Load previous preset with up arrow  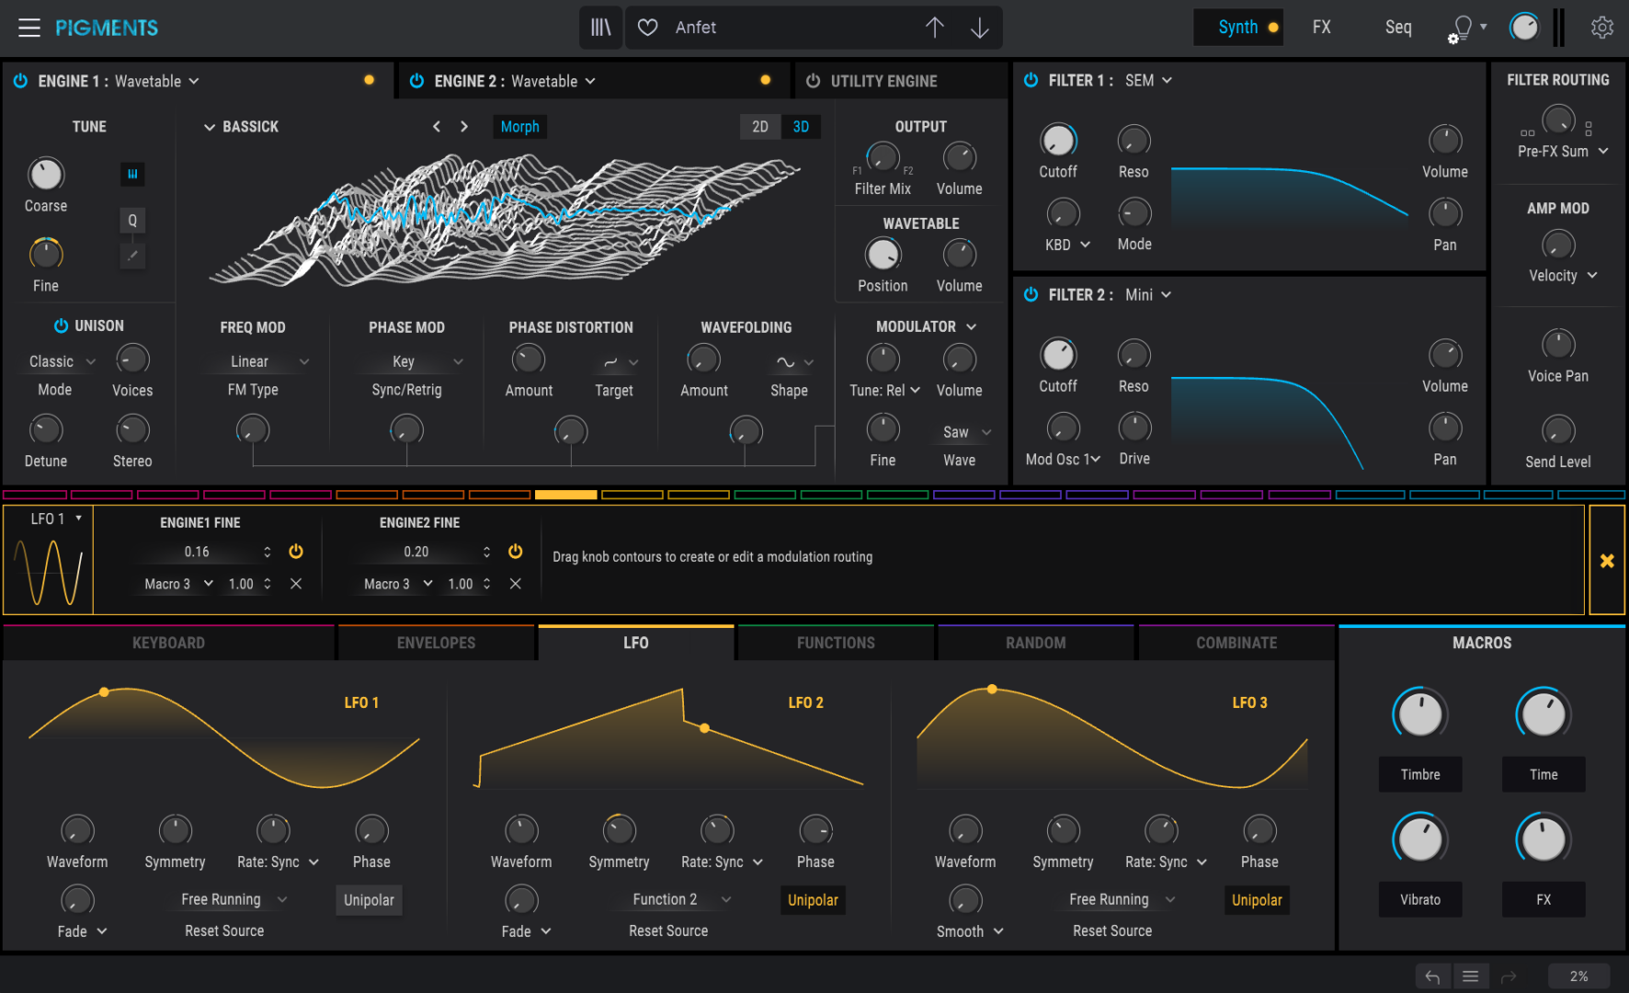point(934,28)
